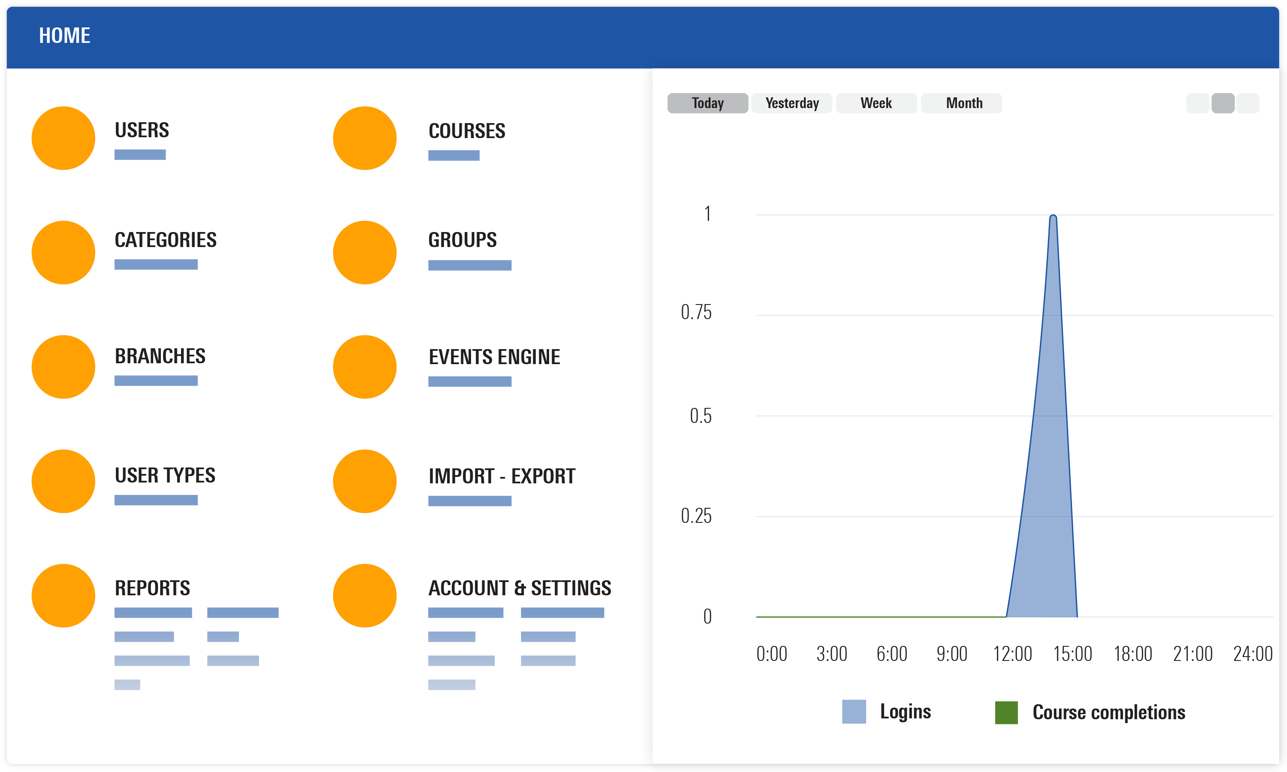Viewport: 1287px width, 772px height.
Task: Switch chart to Yesterday tab
Action: coord(792,103)
